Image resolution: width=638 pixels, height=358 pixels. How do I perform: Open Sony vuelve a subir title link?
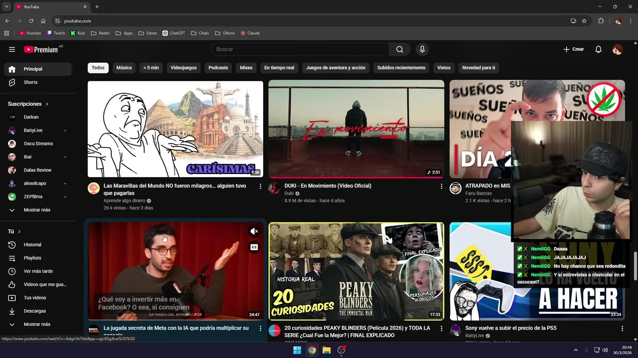point(511,328)
